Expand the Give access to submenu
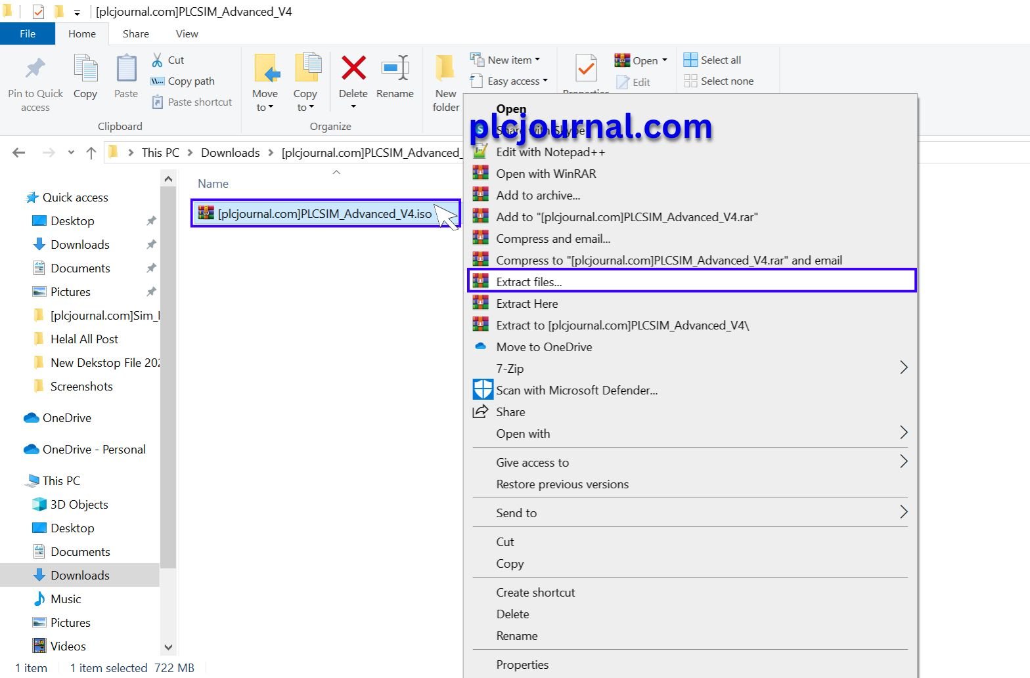Viewport: 1030px width, 678px height. click(x=903, y=461)
